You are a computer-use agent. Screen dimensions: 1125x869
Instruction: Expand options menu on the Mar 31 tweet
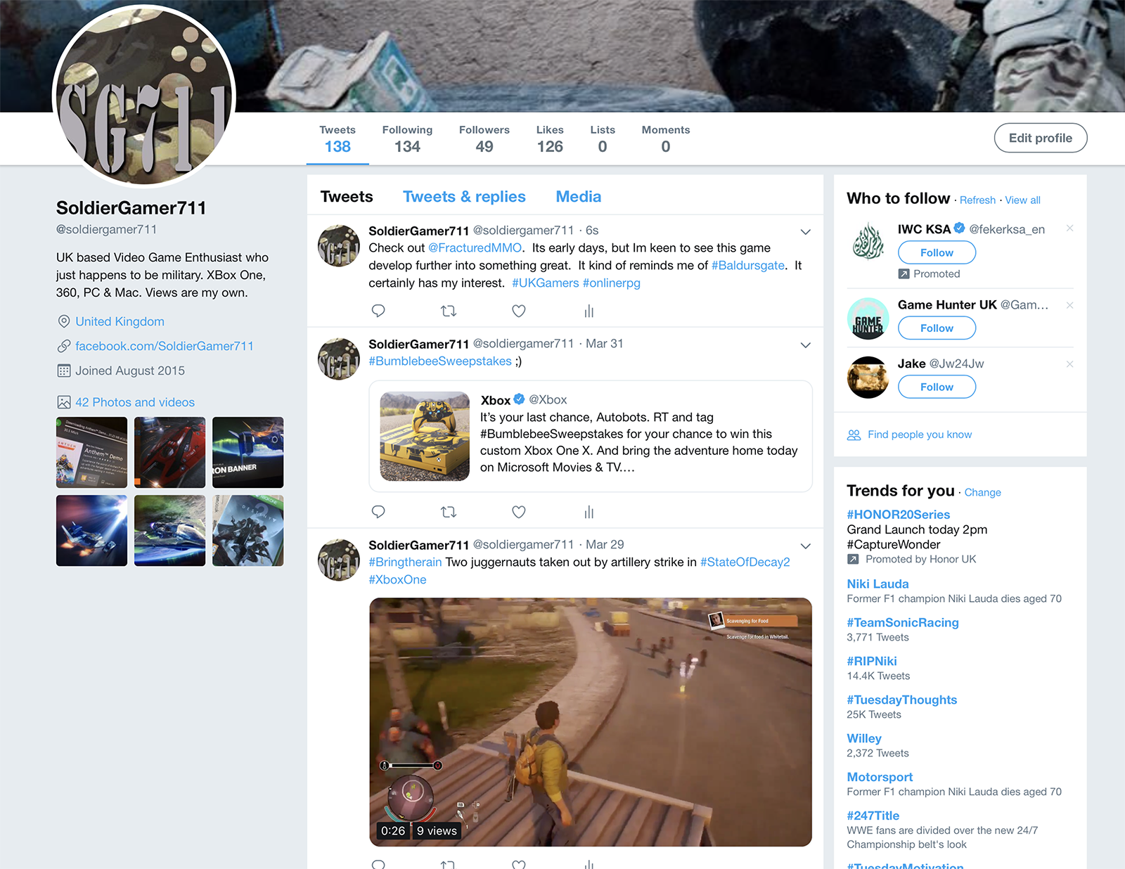click(806, 345)
